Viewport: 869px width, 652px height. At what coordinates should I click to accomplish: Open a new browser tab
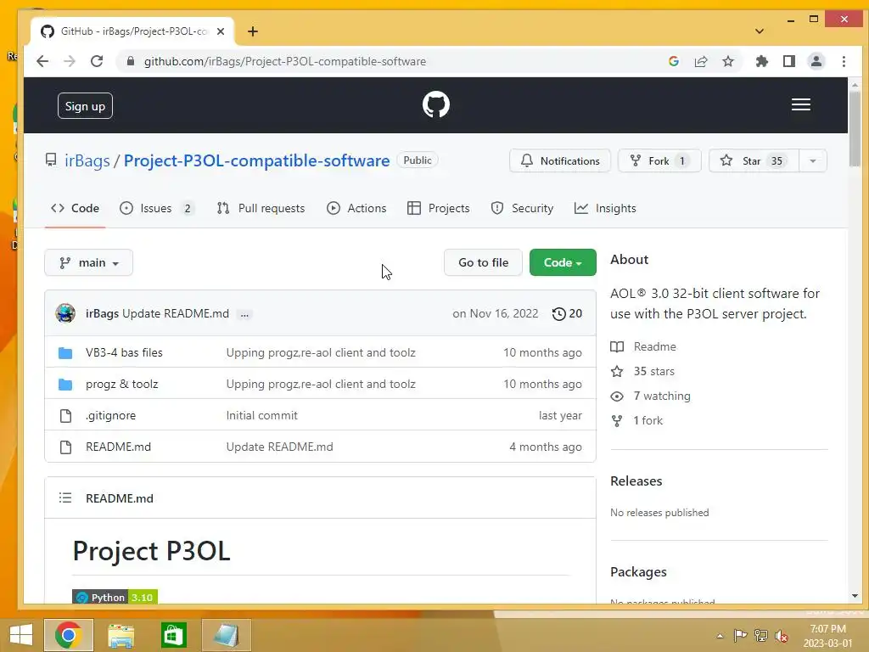click(253, 31)
